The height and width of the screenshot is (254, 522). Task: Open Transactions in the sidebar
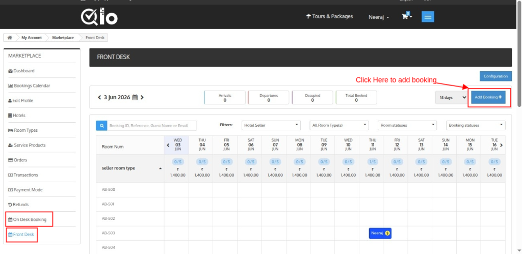tap(23, 175)
